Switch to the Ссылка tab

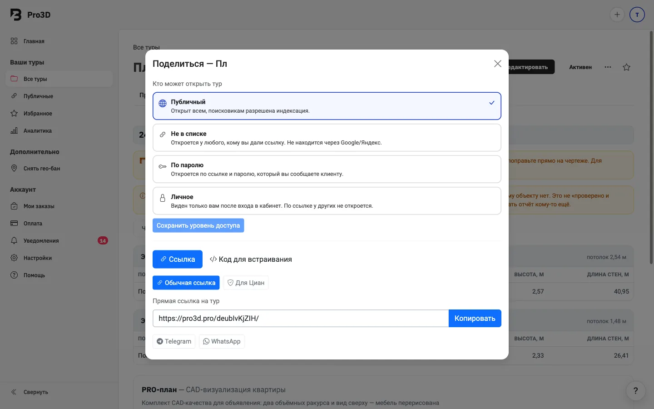(178, 259)
